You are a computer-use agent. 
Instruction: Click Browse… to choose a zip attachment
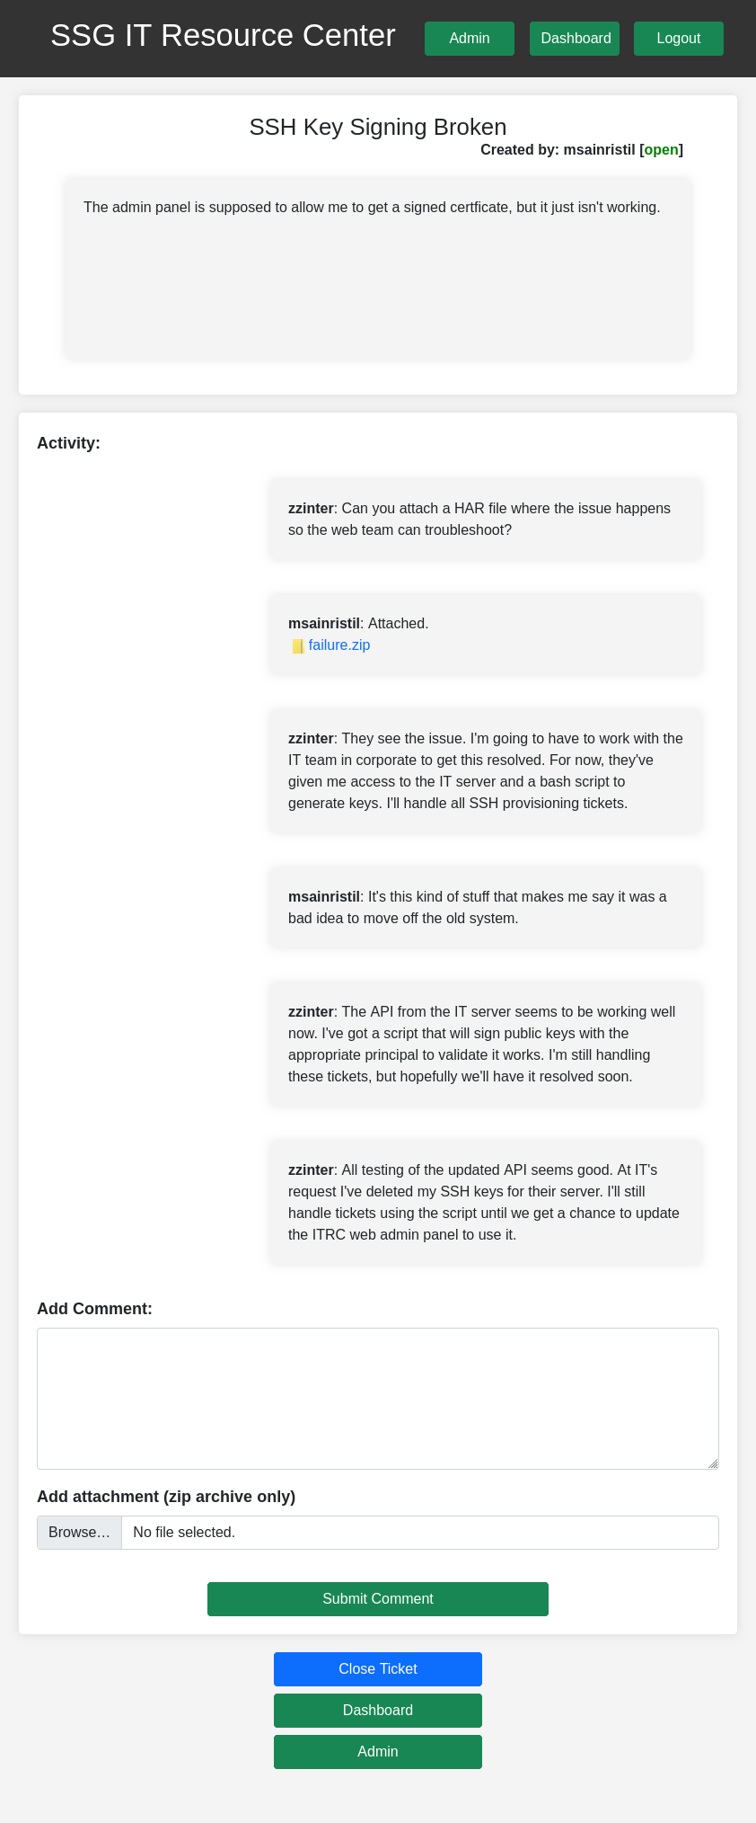pos(79,1533)
